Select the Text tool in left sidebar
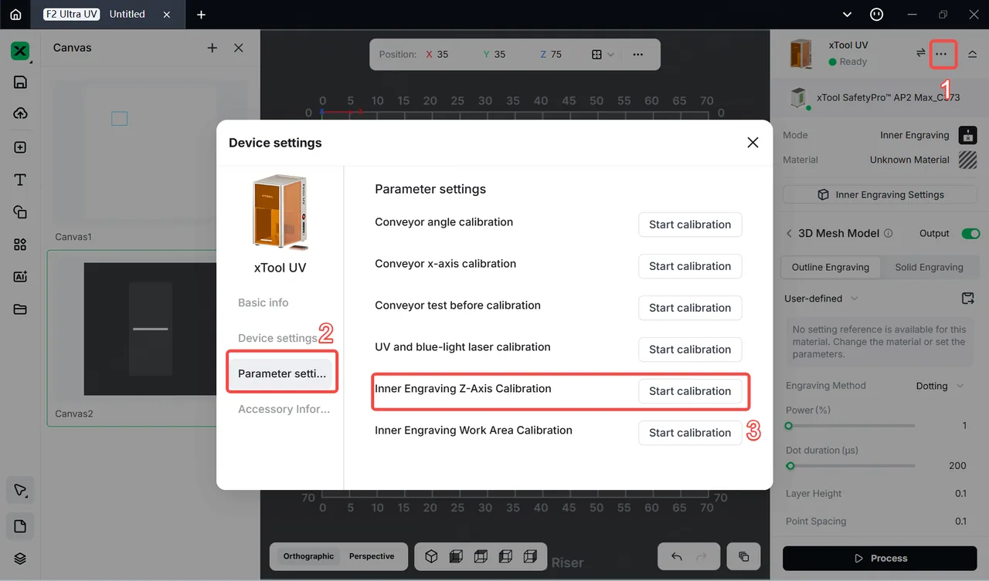This screenshot has height=581, width=989. 20,180
